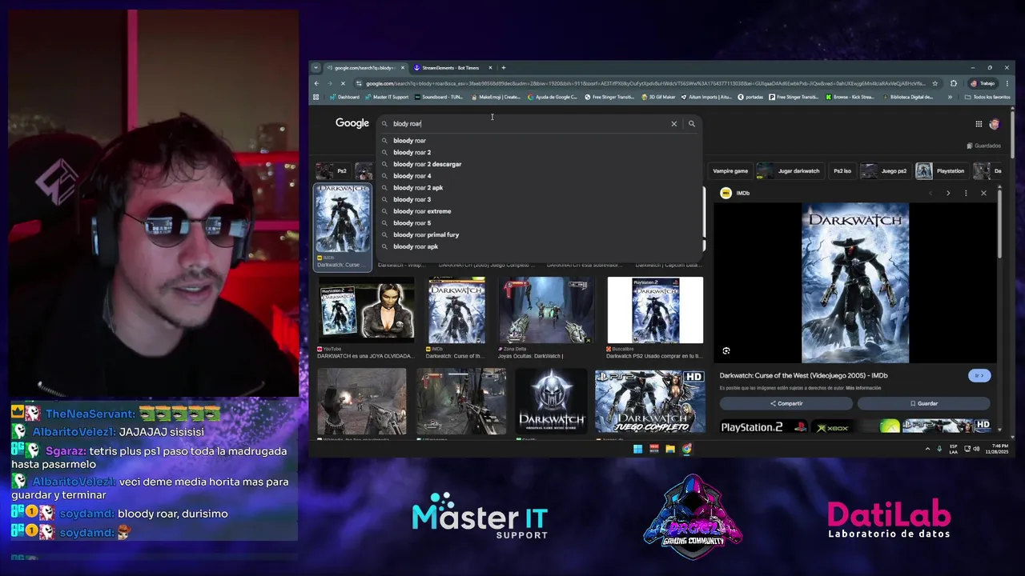This screenshot has width=1025, height=576.
Task: Filter by Ps2 iso chip
Action: 842,170
